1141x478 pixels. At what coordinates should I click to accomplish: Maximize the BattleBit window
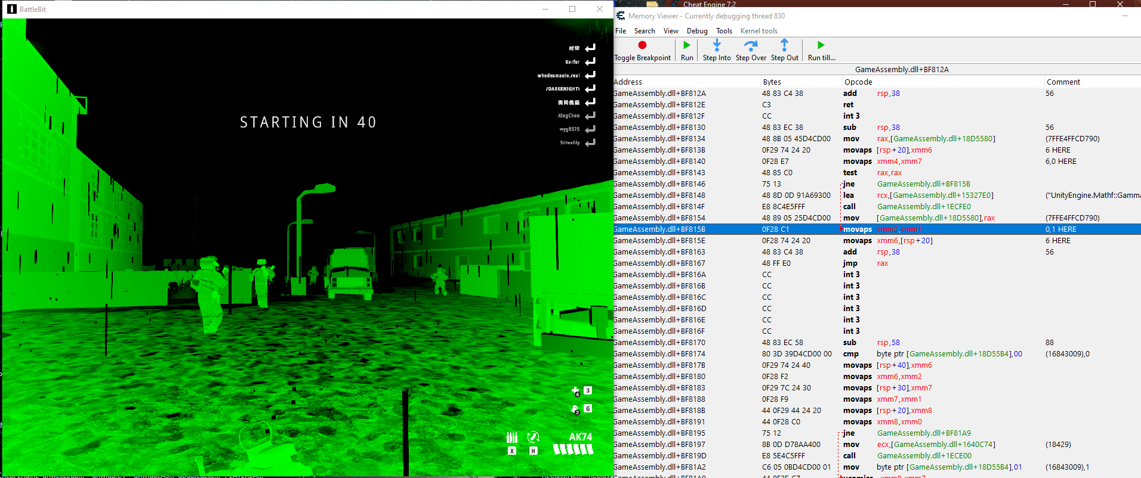tap(572, 9)
